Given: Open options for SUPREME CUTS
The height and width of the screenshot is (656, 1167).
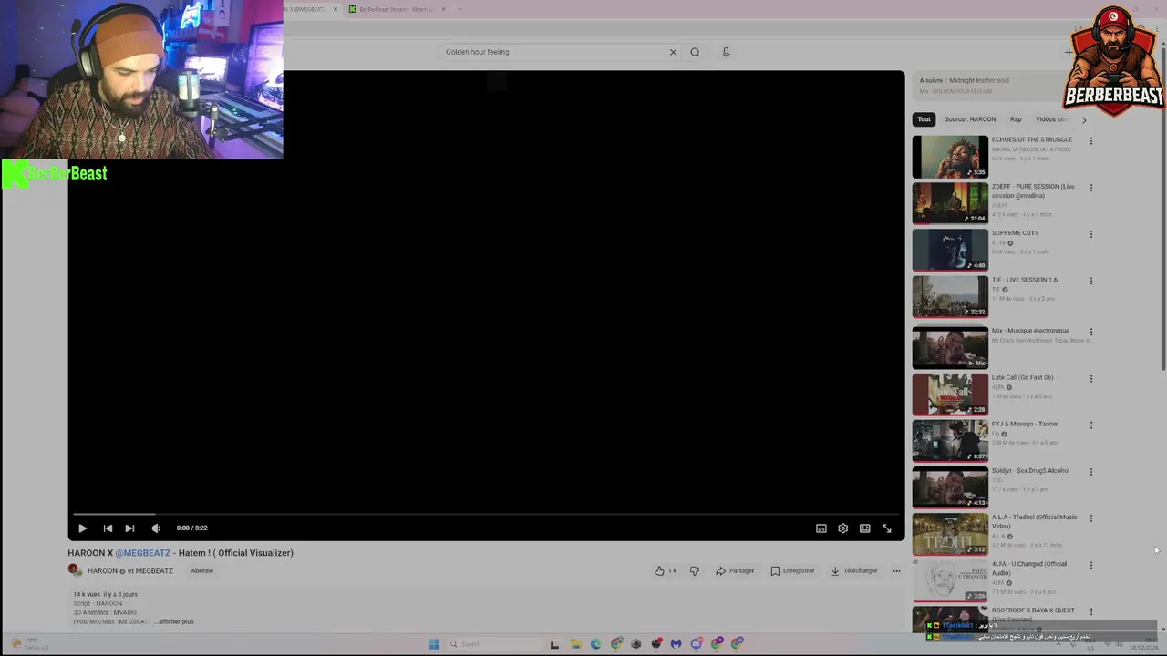Looking at the screenshot, I should click(1090, 234).
